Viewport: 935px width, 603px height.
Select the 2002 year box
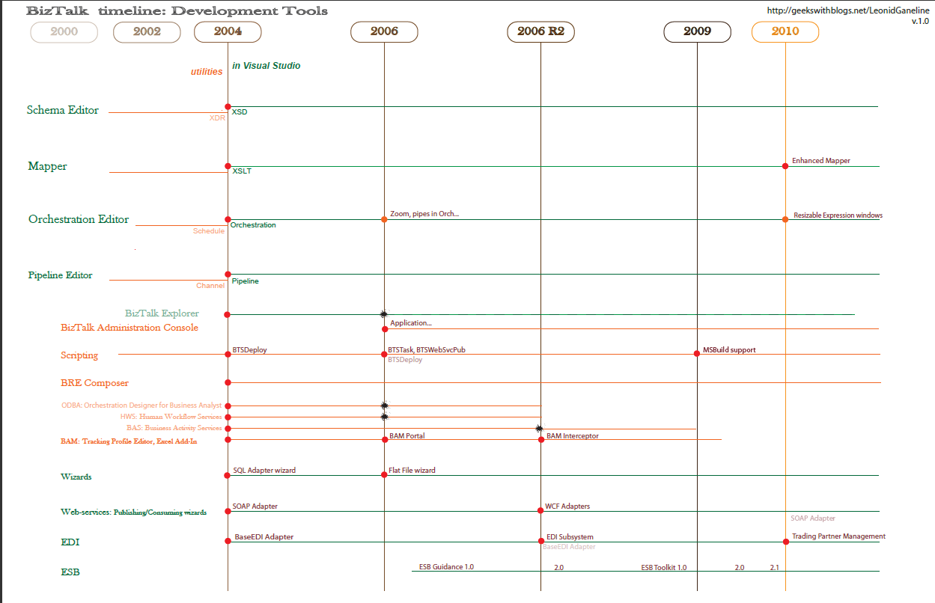[147, 31]
